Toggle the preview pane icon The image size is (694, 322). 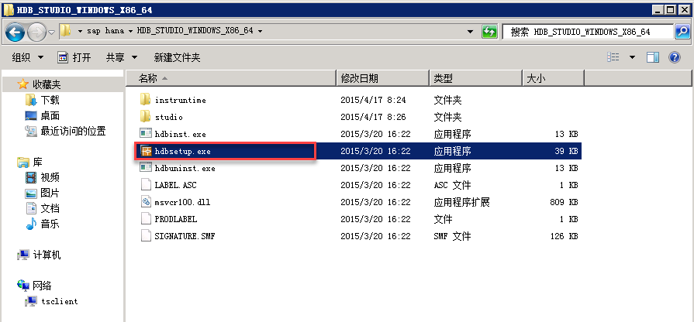coord(652,57)
